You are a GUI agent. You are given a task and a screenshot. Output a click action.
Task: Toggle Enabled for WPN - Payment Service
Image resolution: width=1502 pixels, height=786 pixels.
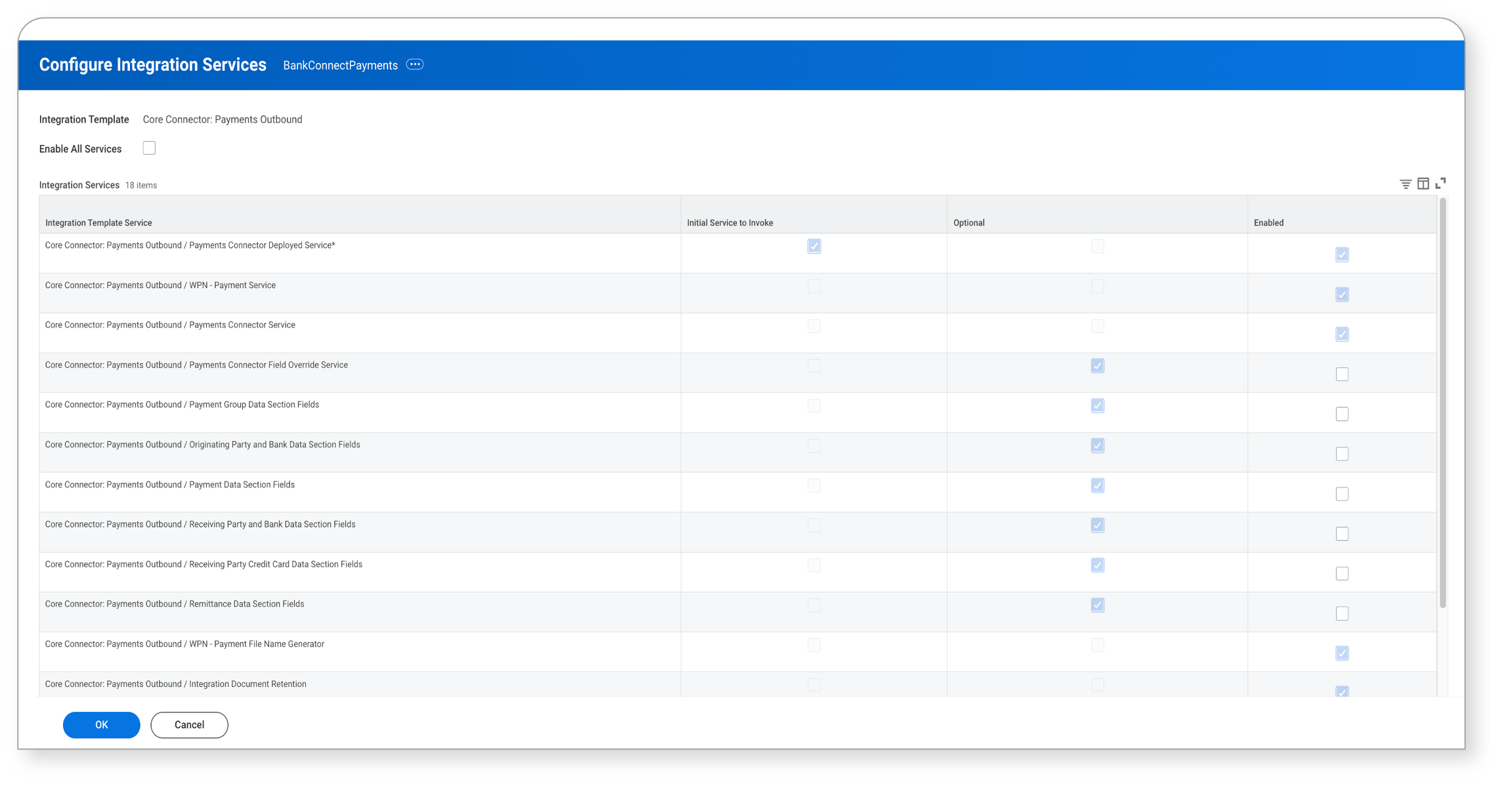pos(1342,295)
